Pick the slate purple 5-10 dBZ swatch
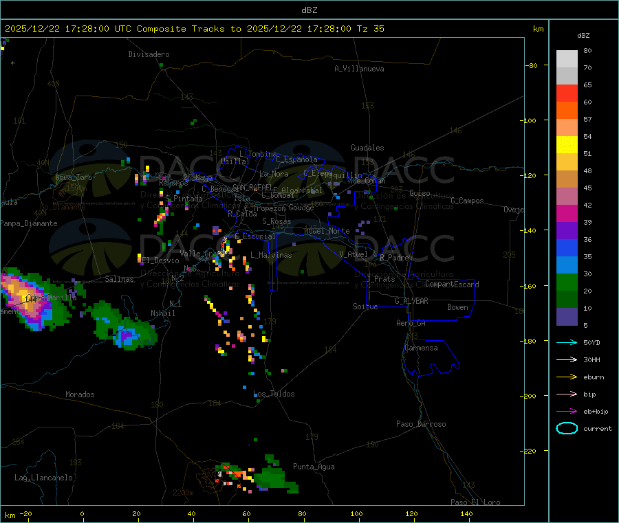The image size is (619, 523). tap(567, 317)
